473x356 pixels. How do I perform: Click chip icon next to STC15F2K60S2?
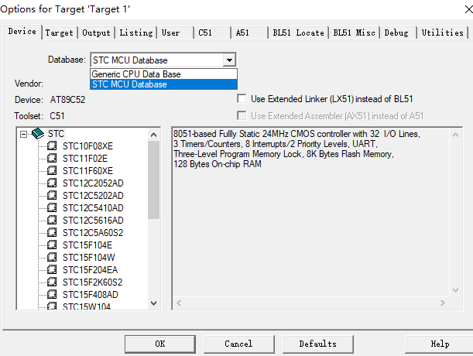click(x=52, y=282)
